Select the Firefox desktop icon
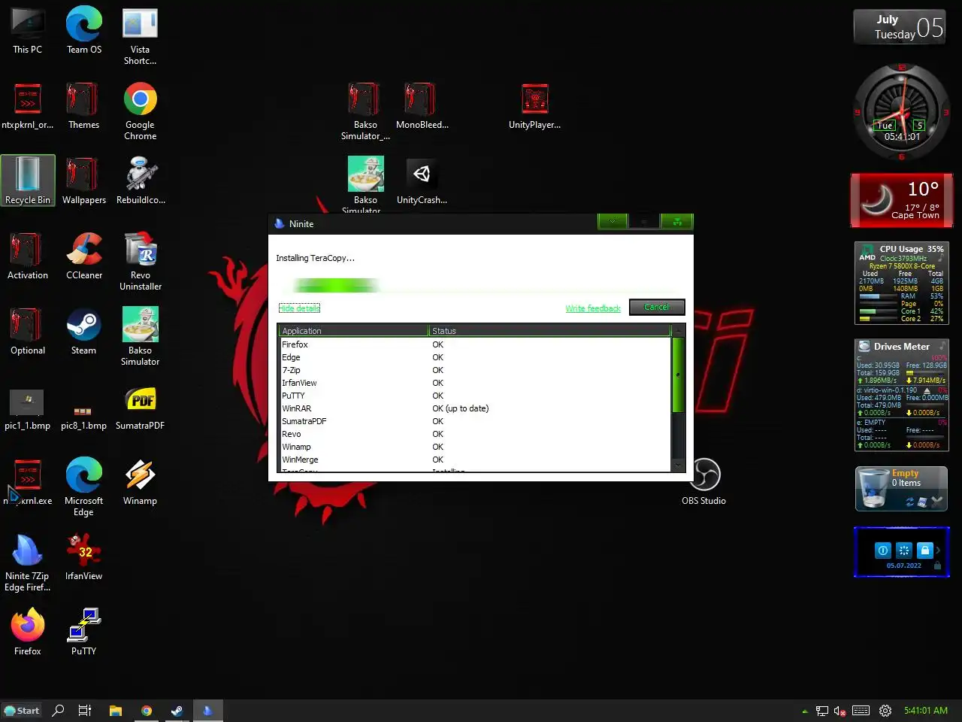 pos(28,633)
